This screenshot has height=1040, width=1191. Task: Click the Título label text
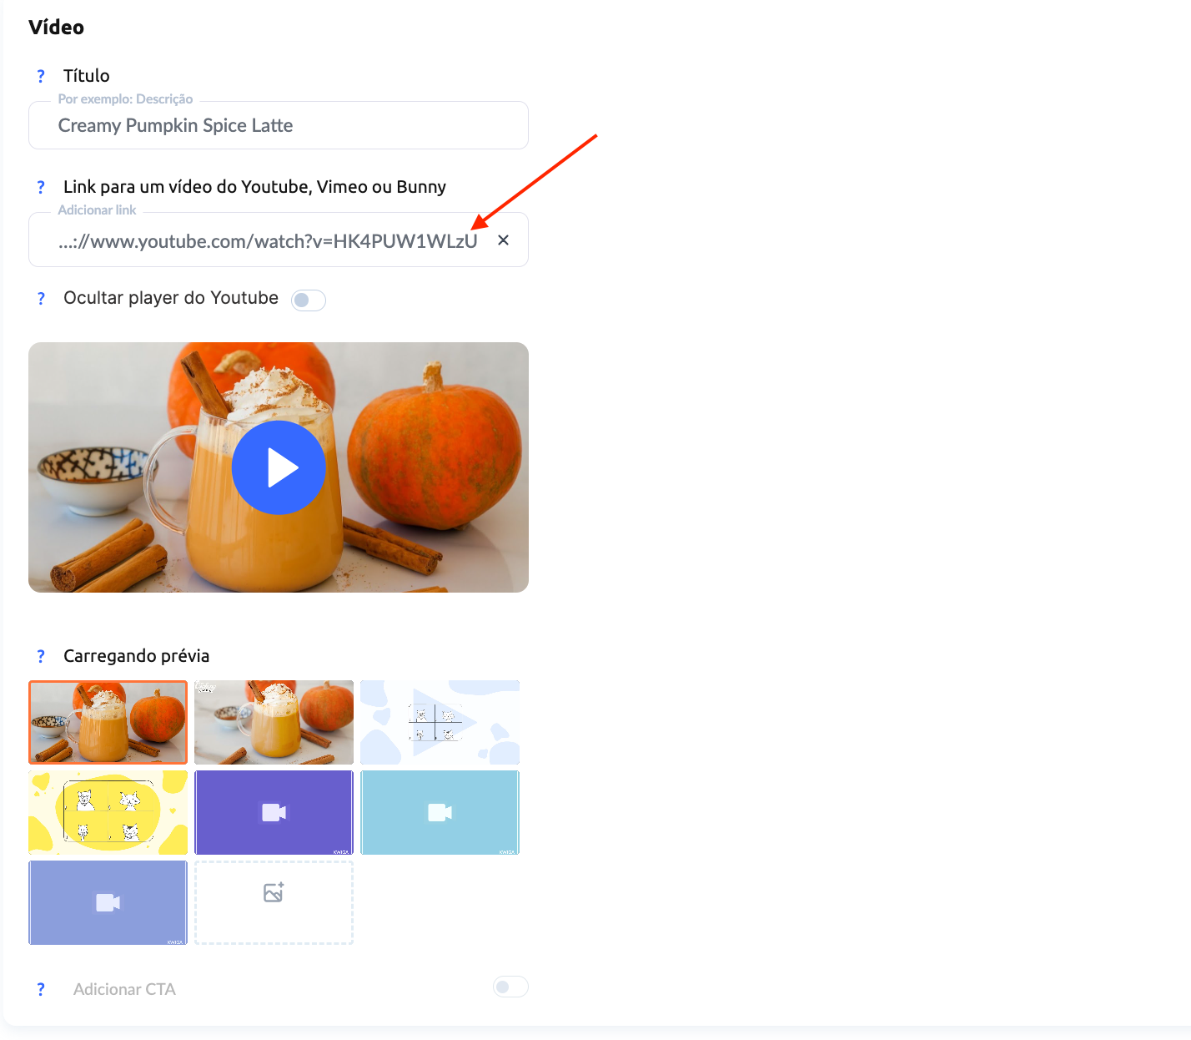coord(87,76)
